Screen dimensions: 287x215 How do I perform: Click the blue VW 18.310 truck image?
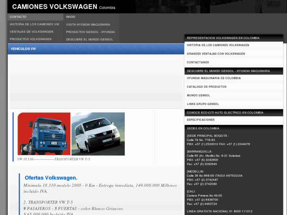click(44, 134)
